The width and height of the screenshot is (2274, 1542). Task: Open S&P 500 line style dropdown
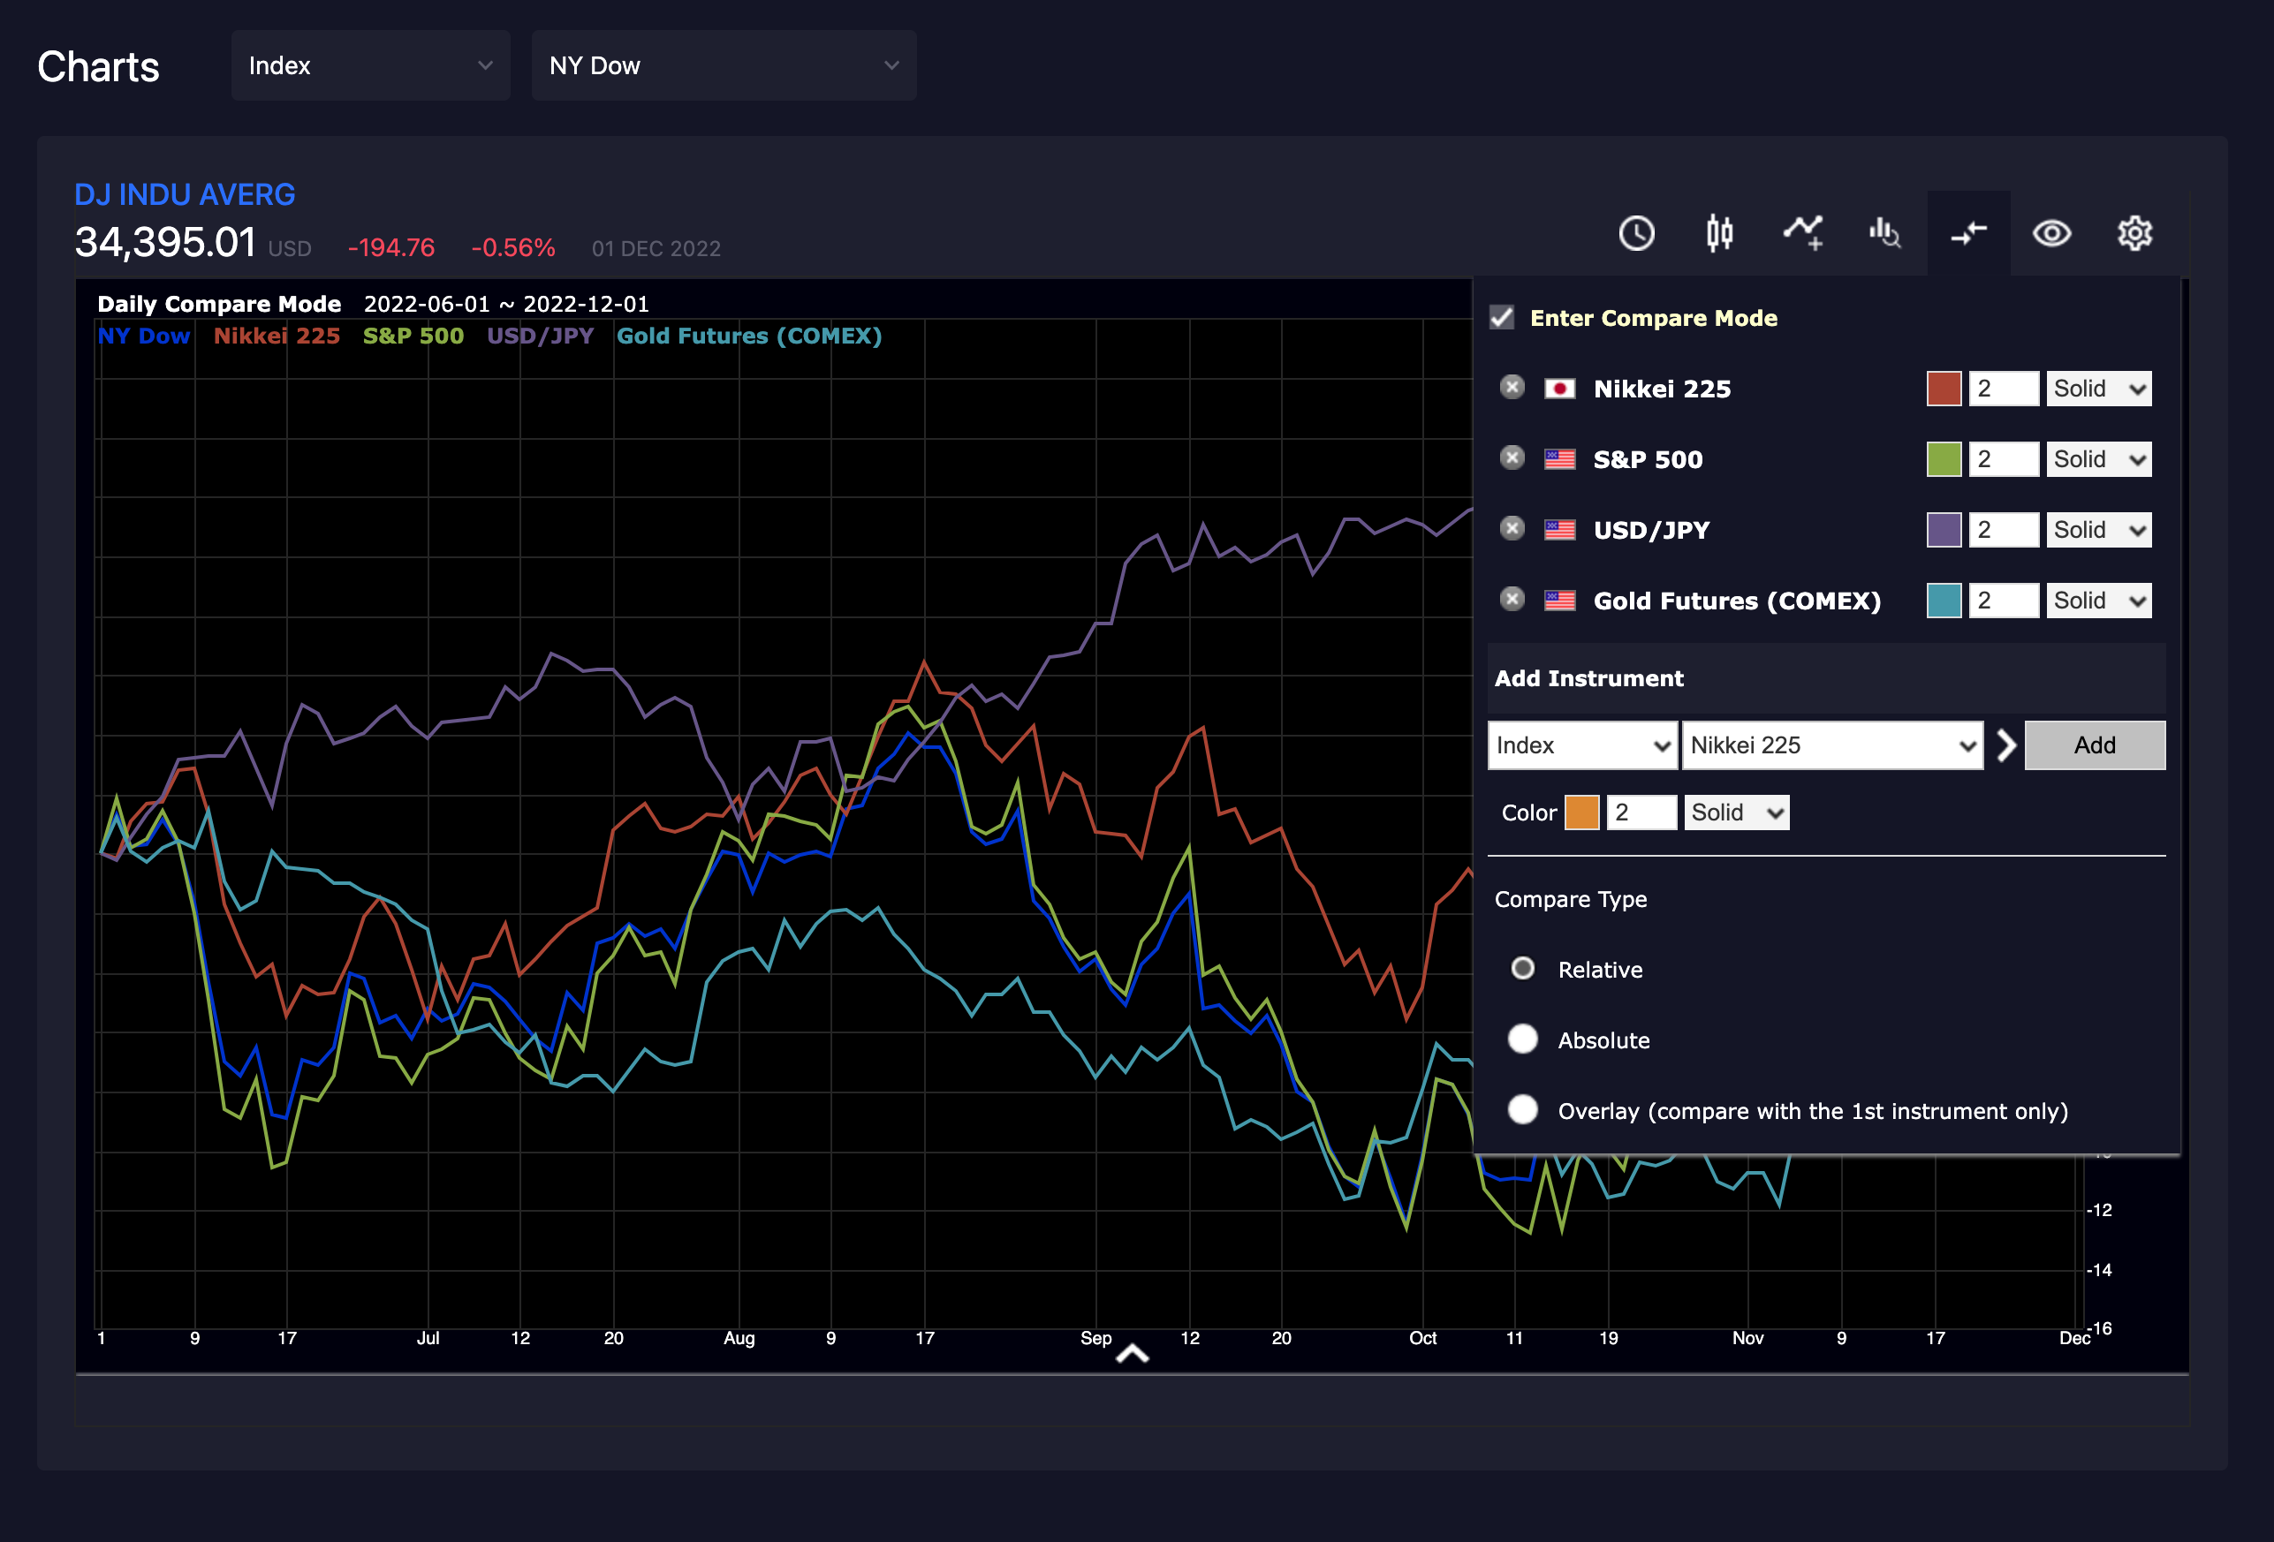2099,459
